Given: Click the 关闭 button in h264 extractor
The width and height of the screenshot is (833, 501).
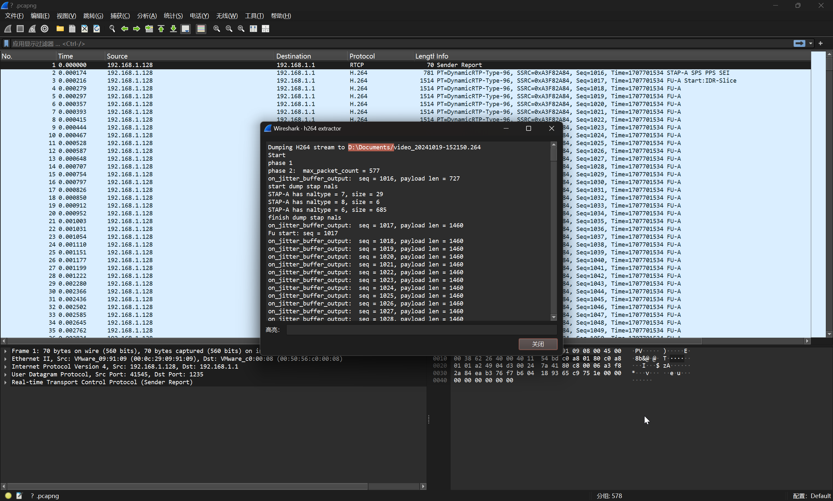Looking at the screenshot, I should [x=538, y=344].
